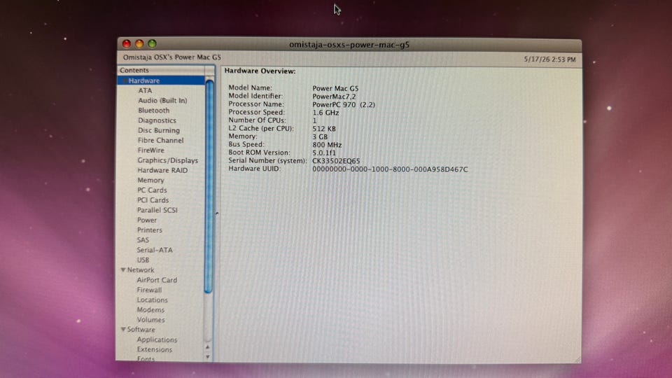Select the Hardware category in Contents
Viewport: 672px width, 378px height.
pos(161,80)
